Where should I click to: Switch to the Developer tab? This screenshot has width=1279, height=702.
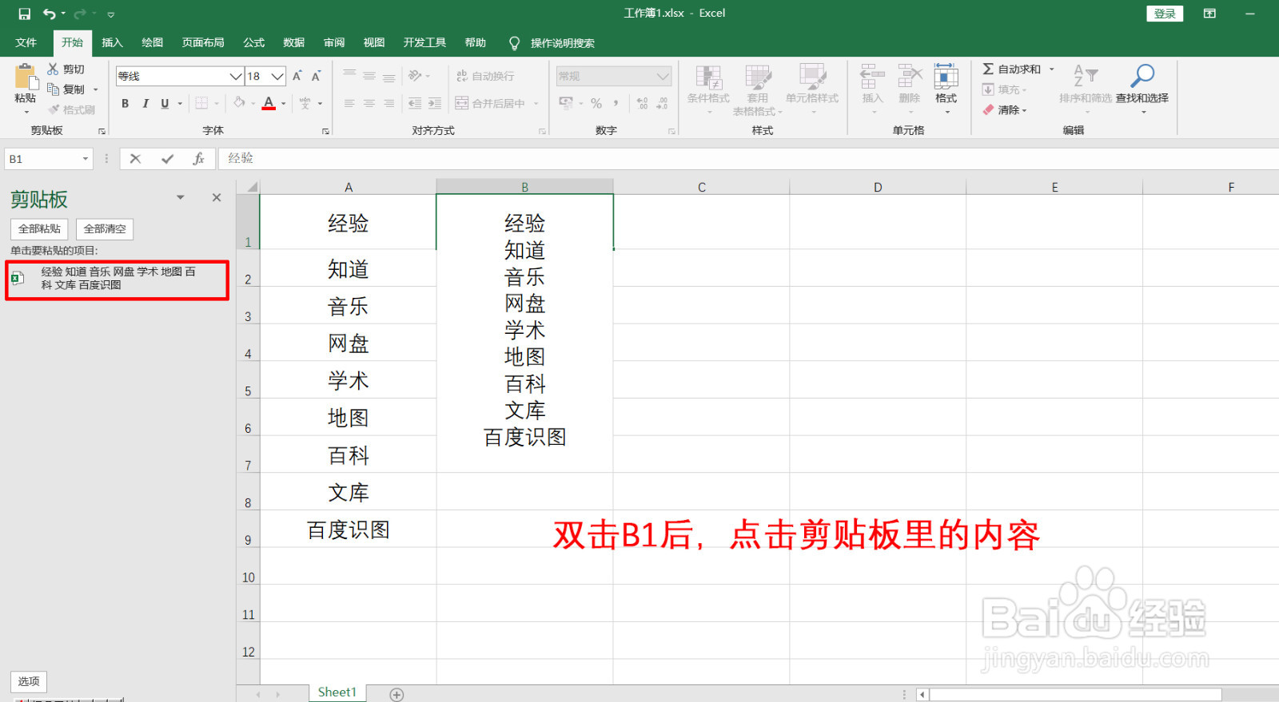424,43
